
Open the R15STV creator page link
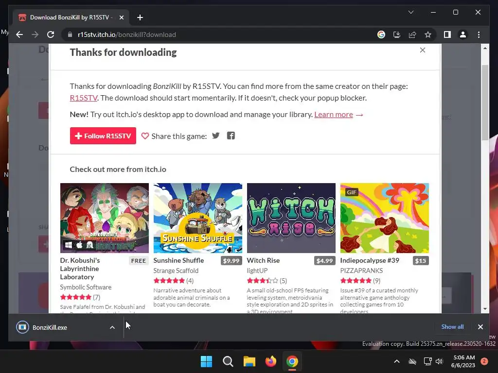pos(84,98)
